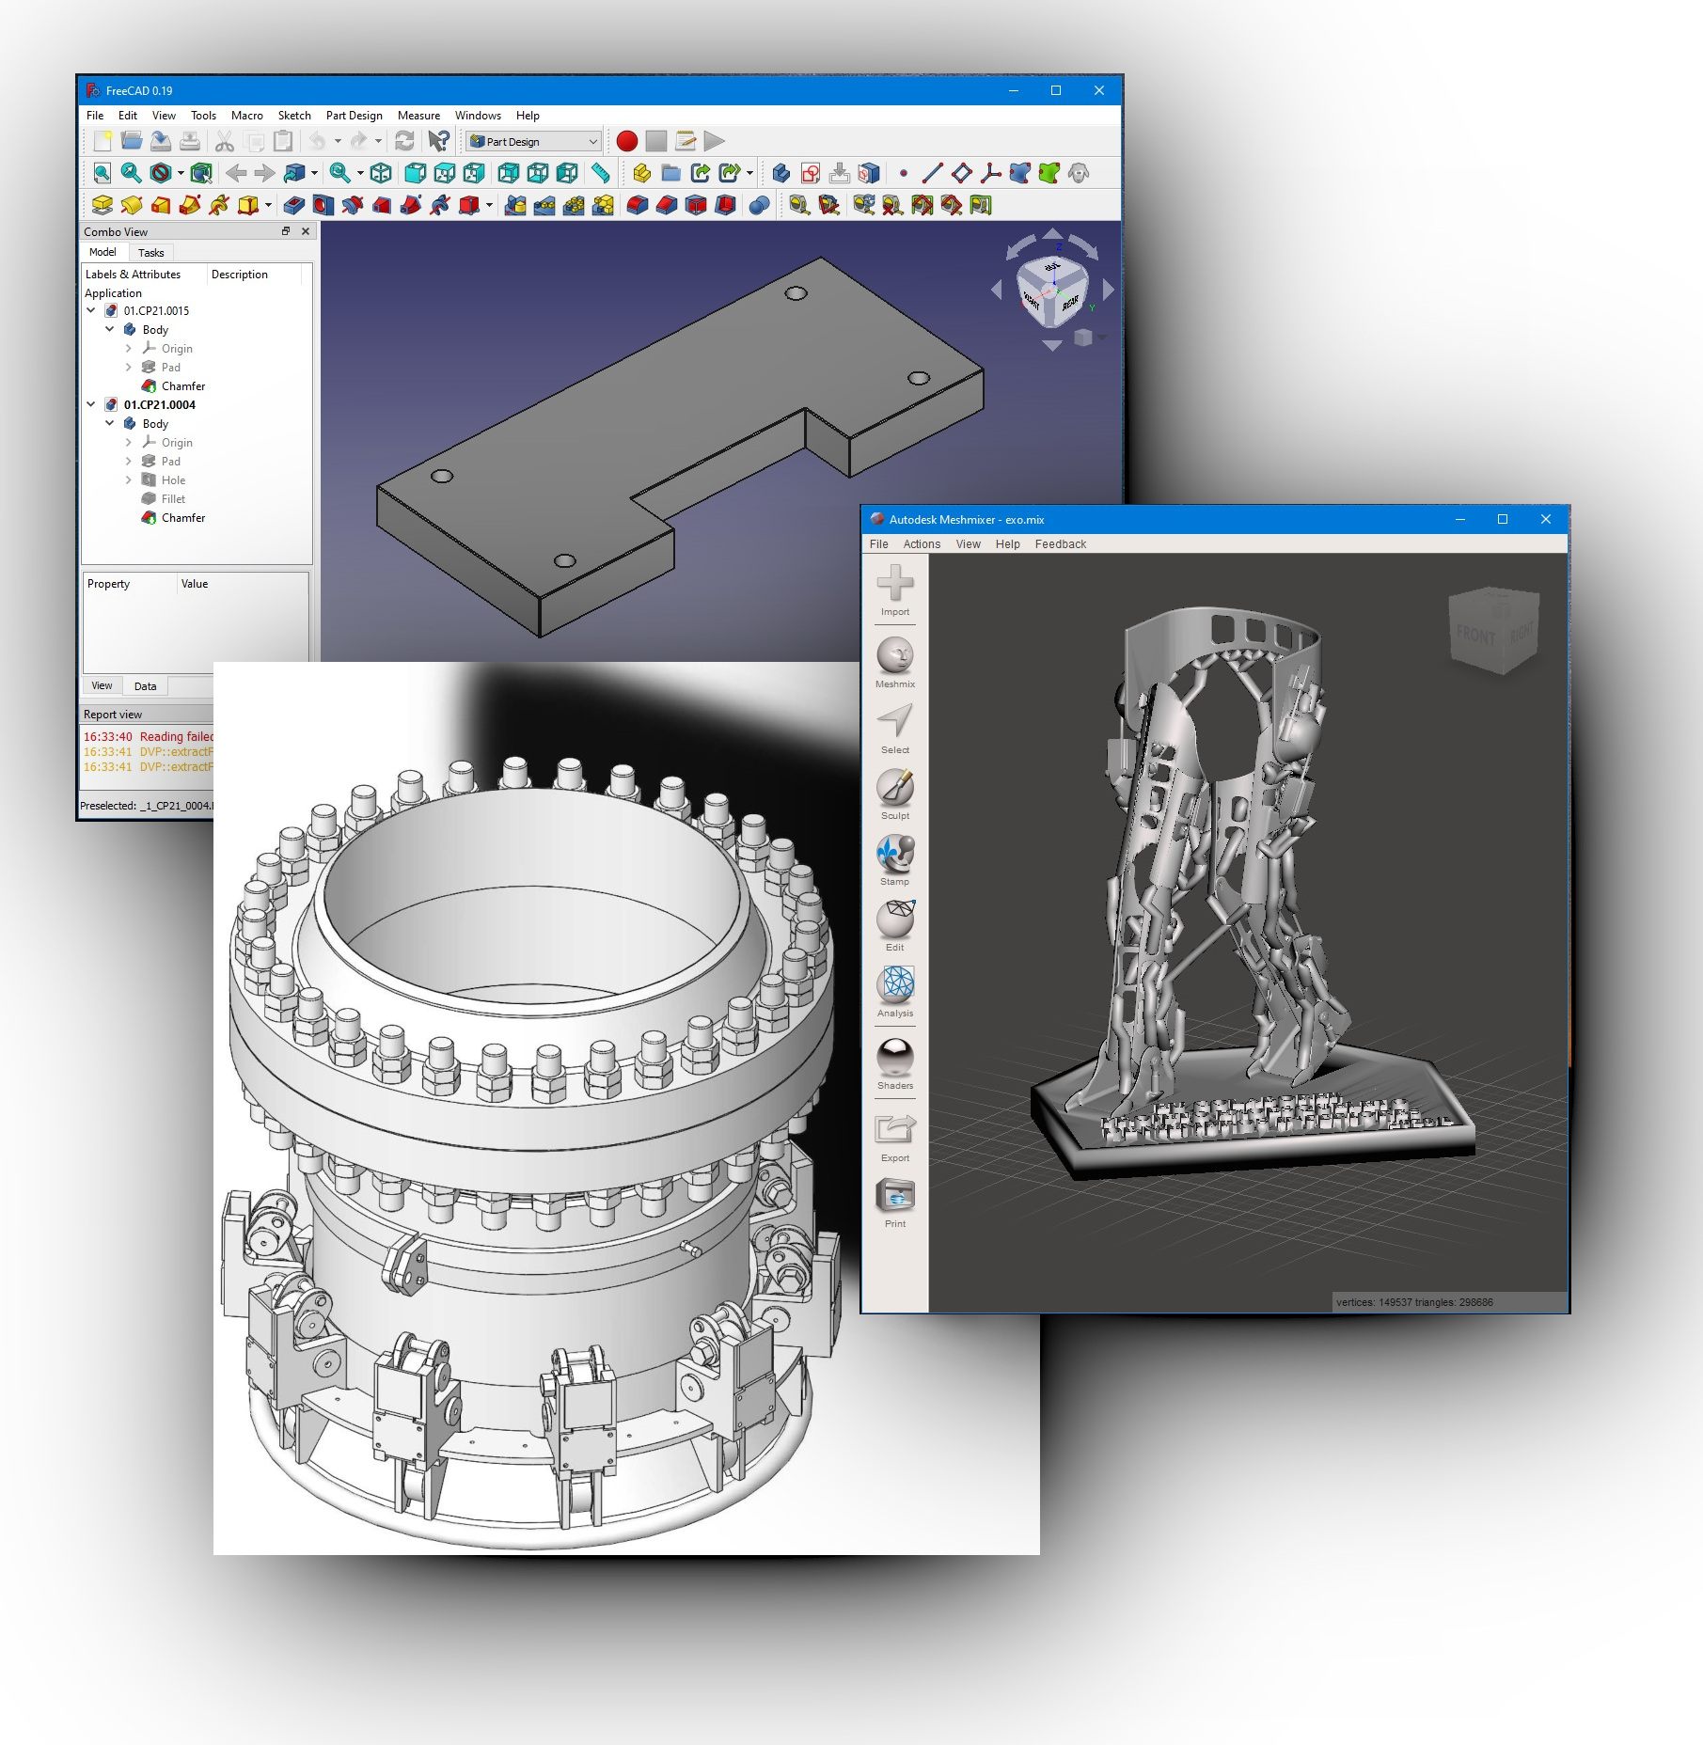
Task: Switch to the Data property tab
Action: coord(145,686)
